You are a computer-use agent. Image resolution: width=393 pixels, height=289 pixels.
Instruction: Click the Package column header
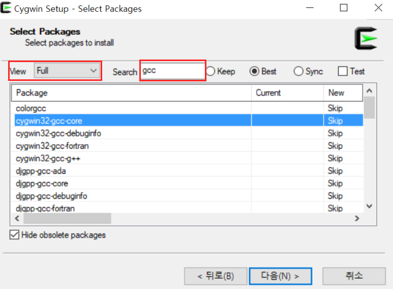[131, 93]
